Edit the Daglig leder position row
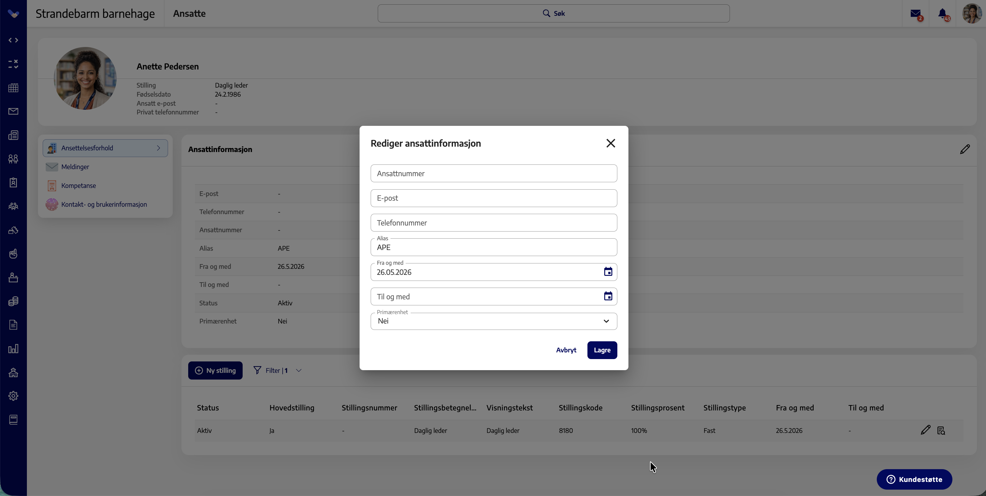This screenshot has width=986, height=496. point(926,430)
